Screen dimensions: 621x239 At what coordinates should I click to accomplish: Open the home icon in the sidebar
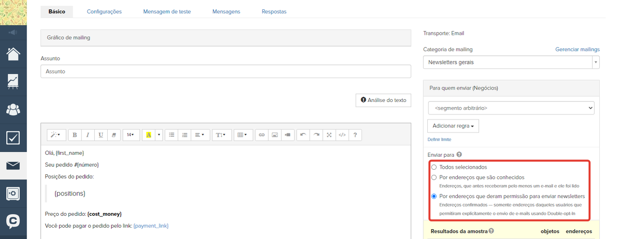[13, 53]
